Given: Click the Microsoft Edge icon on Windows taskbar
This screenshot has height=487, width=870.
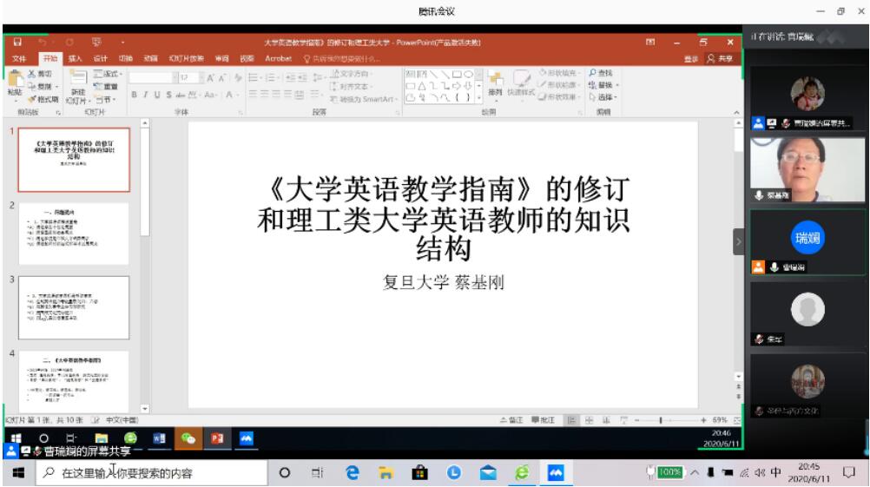Looking at the screenshot, I should pyautogui.click(x=352, y=474).
